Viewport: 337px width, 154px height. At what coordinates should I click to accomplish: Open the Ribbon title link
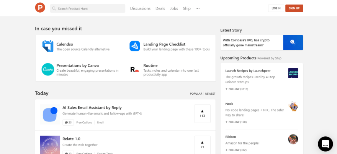(x=231, y=137)
